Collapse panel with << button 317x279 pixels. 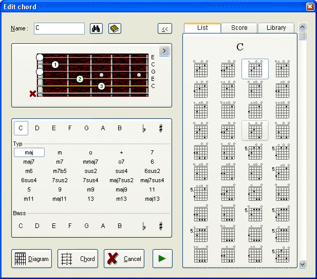(164, 29)
